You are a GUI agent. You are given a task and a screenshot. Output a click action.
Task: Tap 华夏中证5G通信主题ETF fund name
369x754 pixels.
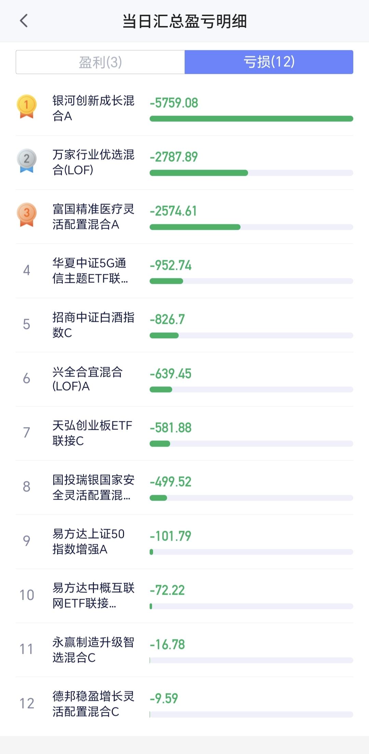pyautogui.click(x=90, y=270)
